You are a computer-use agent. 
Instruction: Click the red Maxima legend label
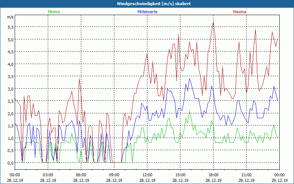(240, 12)
